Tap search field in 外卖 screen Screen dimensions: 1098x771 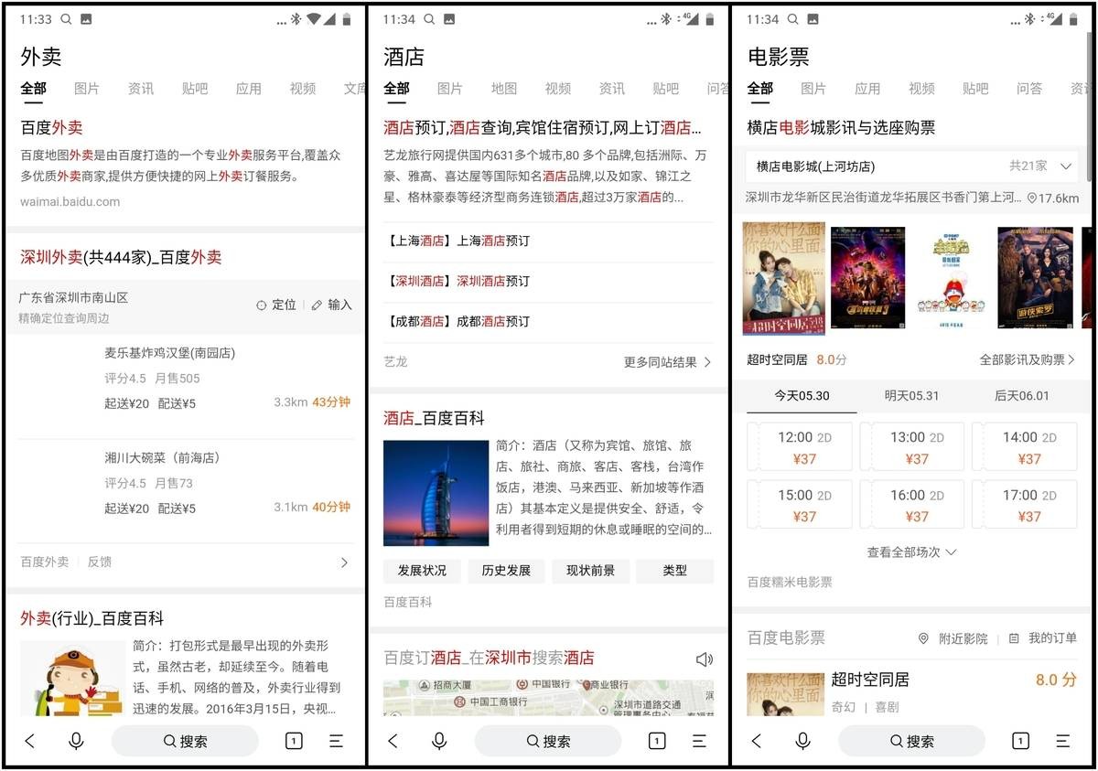(185, 741)
